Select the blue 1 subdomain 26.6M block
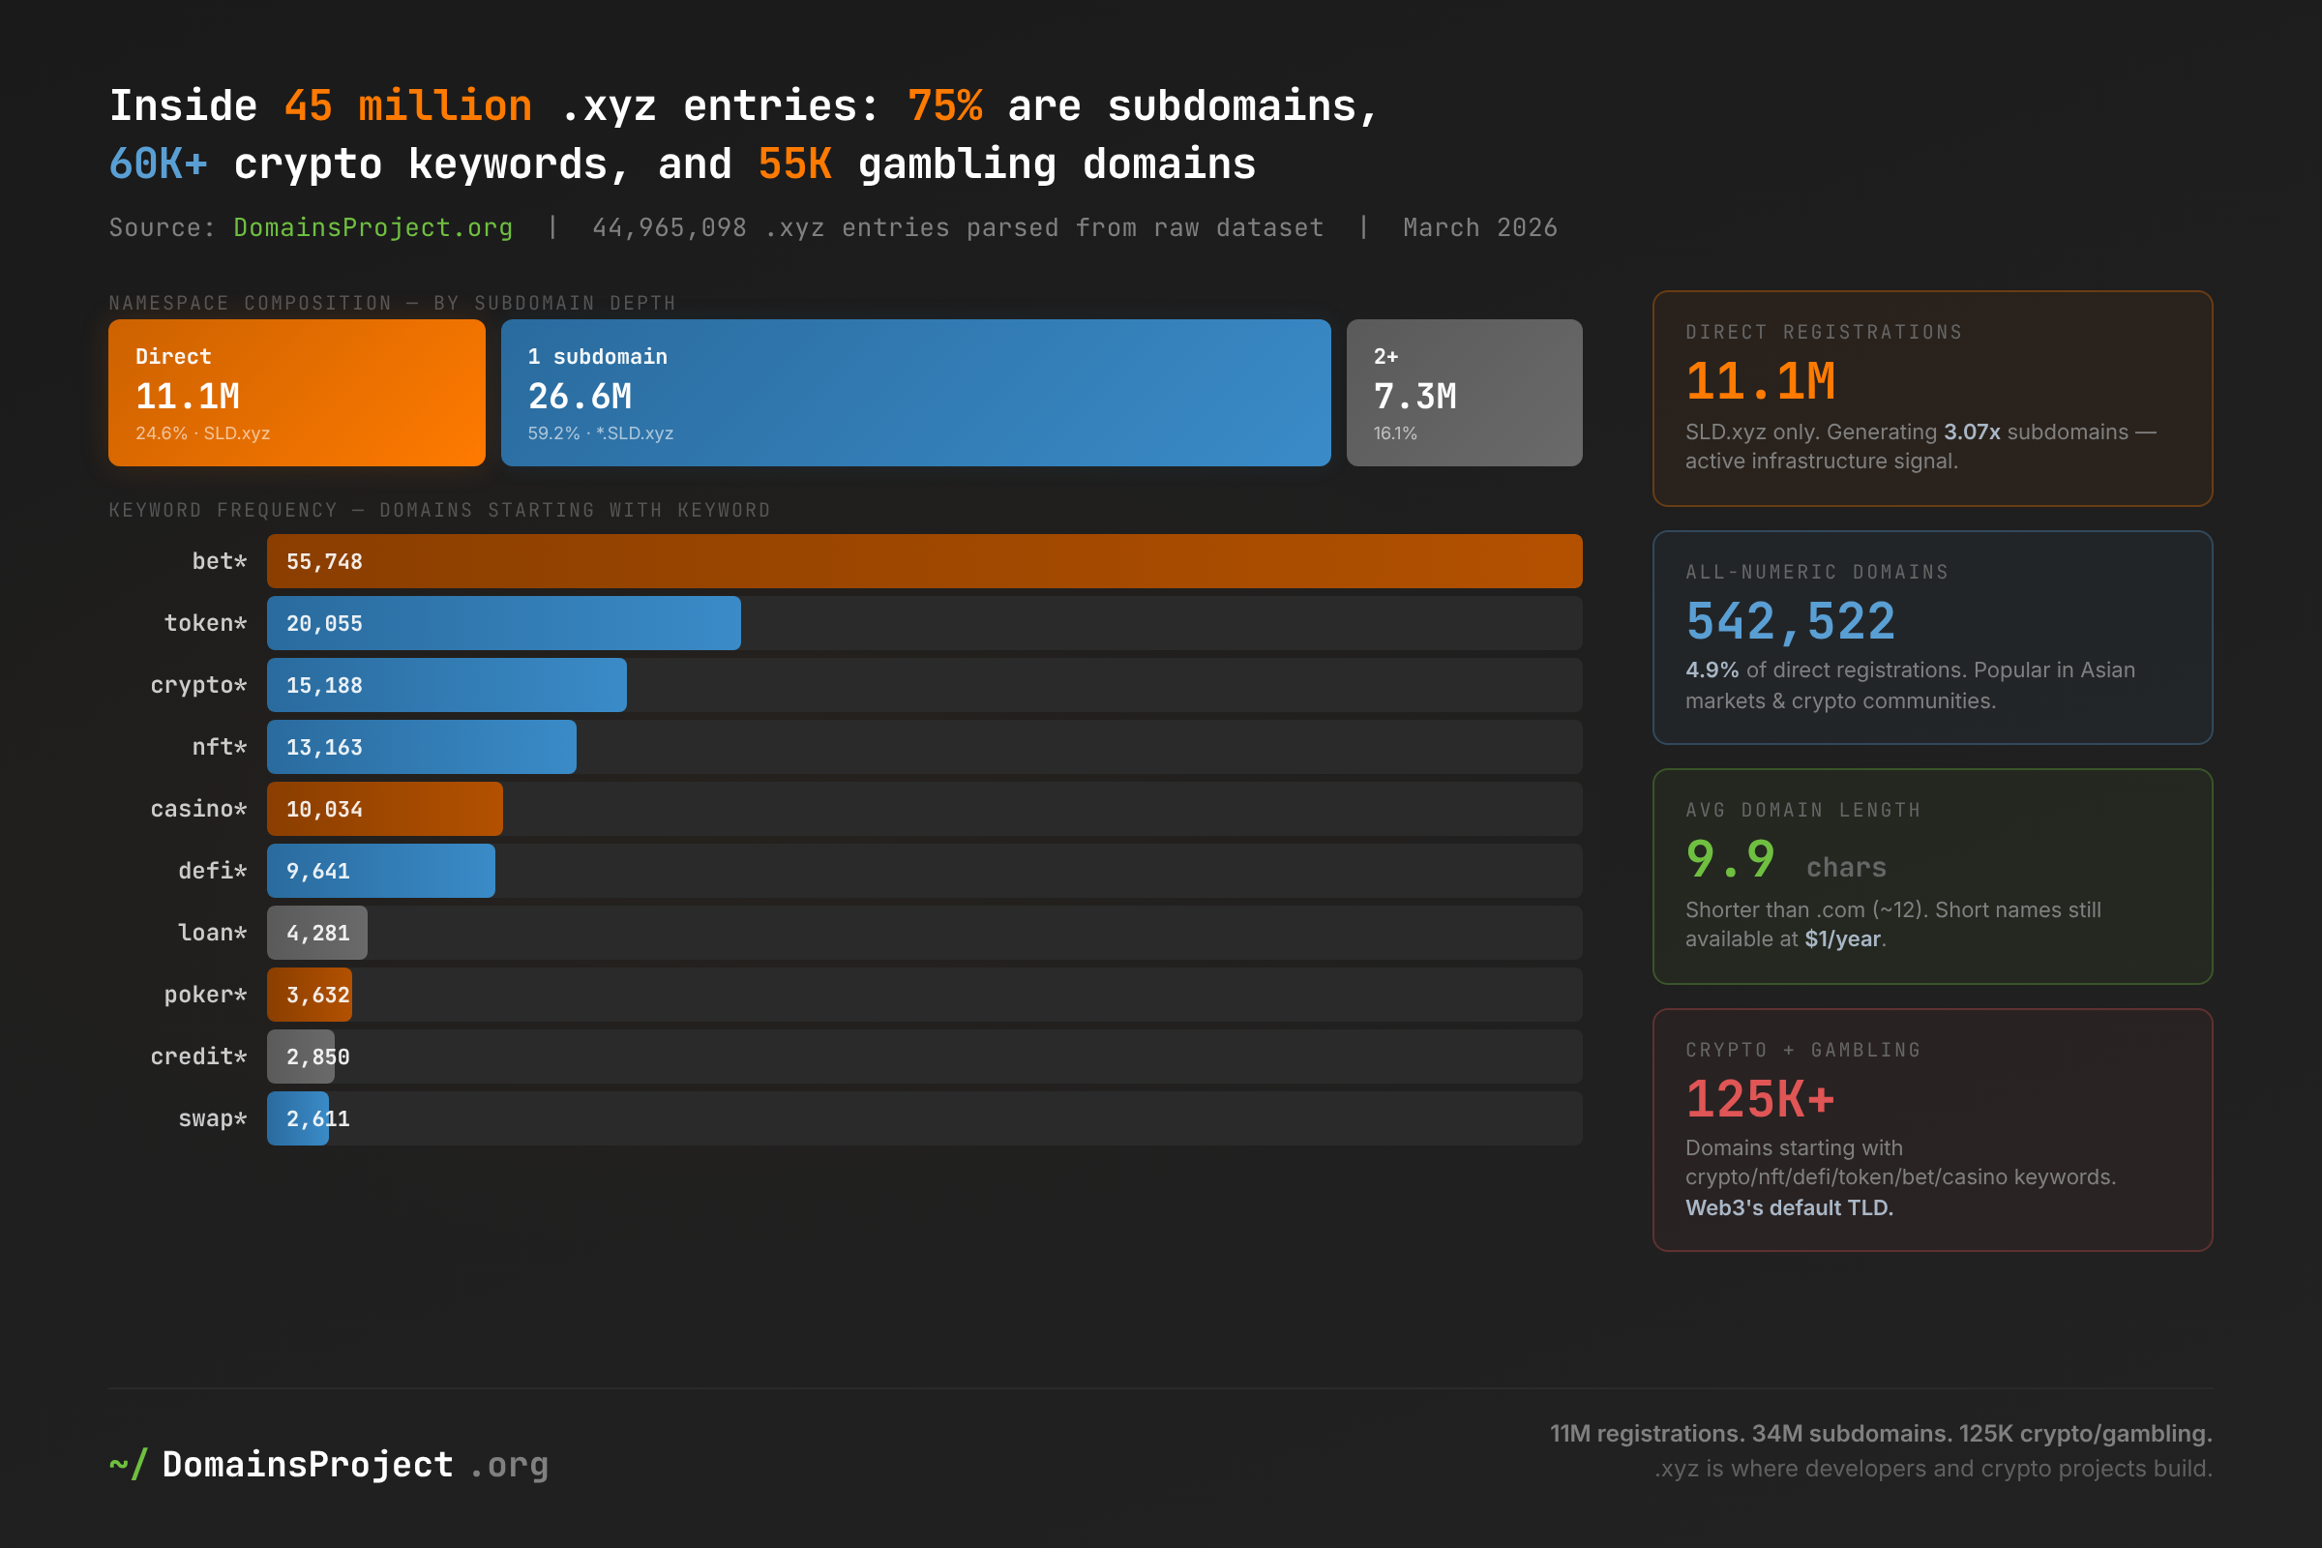 tap(916, 393)
